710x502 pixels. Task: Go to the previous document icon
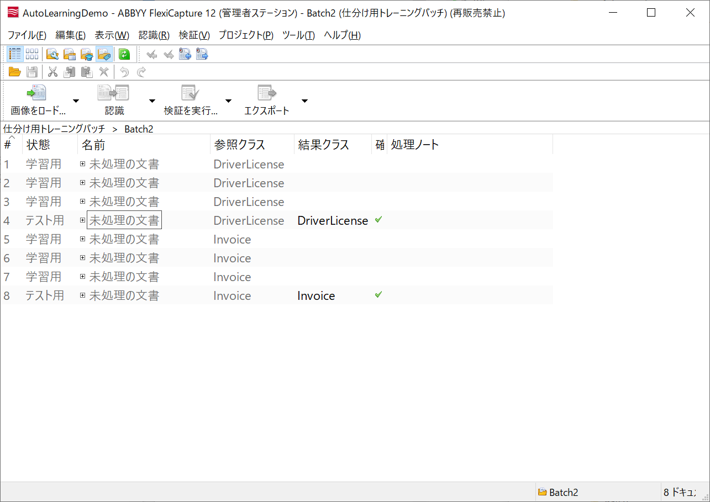[x=185, y=54]
